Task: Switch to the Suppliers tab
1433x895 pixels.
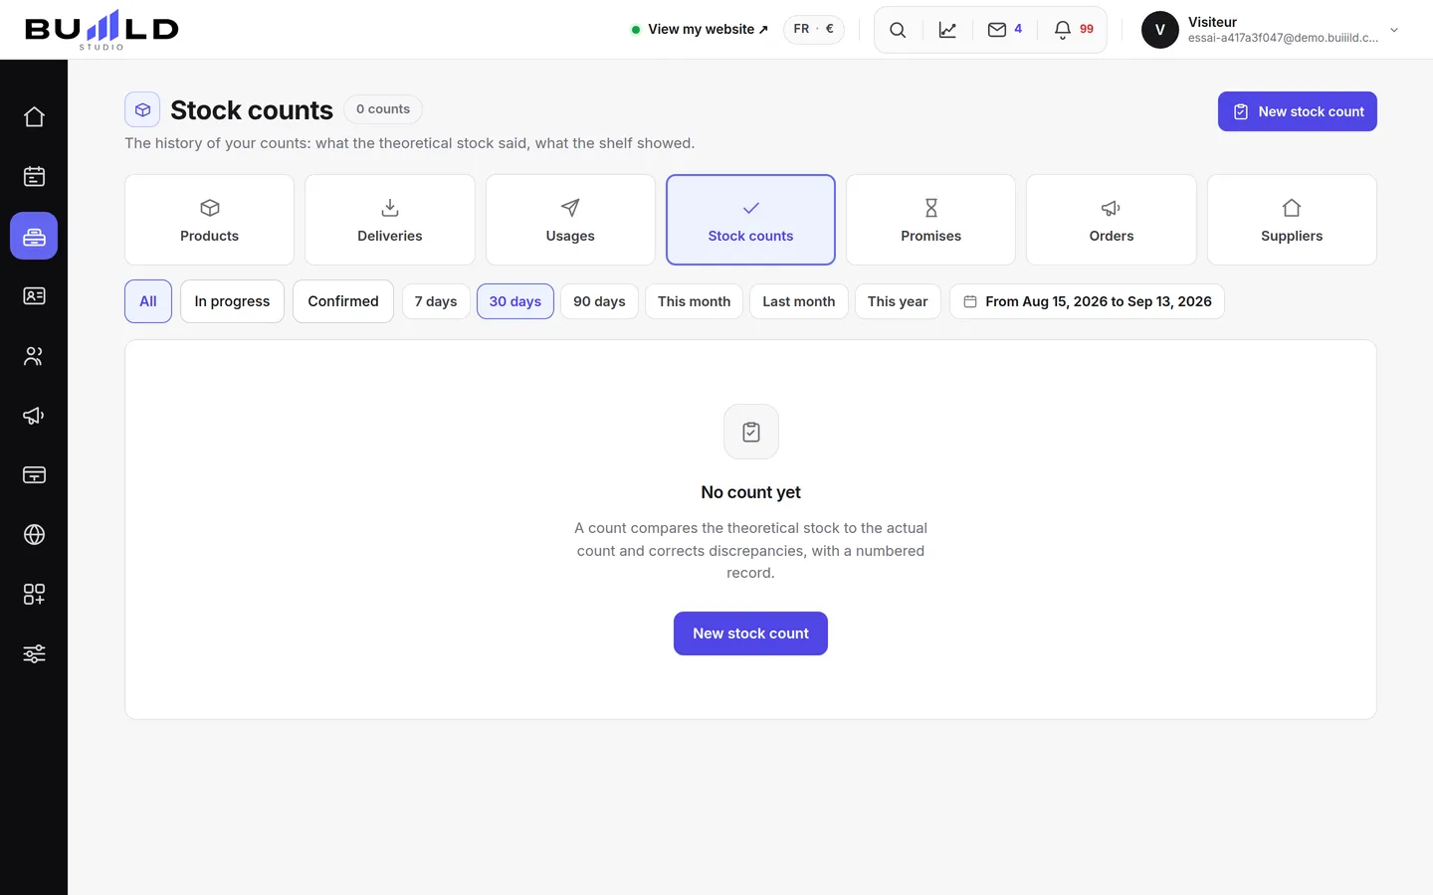Action: pos(1292,220)
